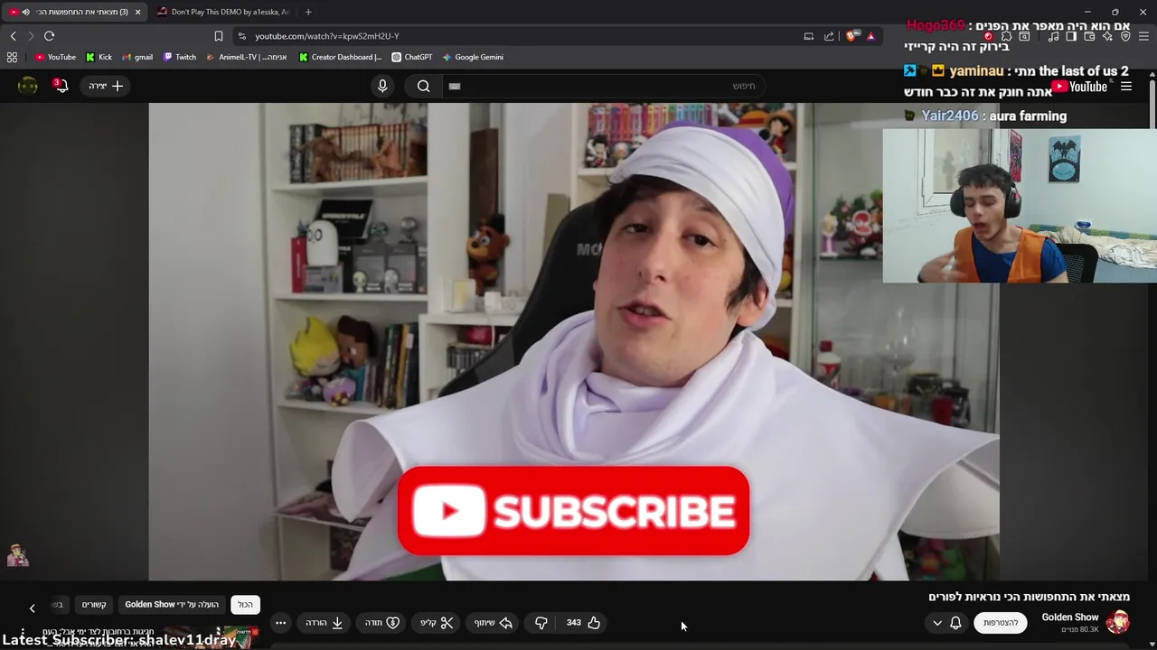Click the browser back arrow
1157x650 pixels.
pos(13,36)
